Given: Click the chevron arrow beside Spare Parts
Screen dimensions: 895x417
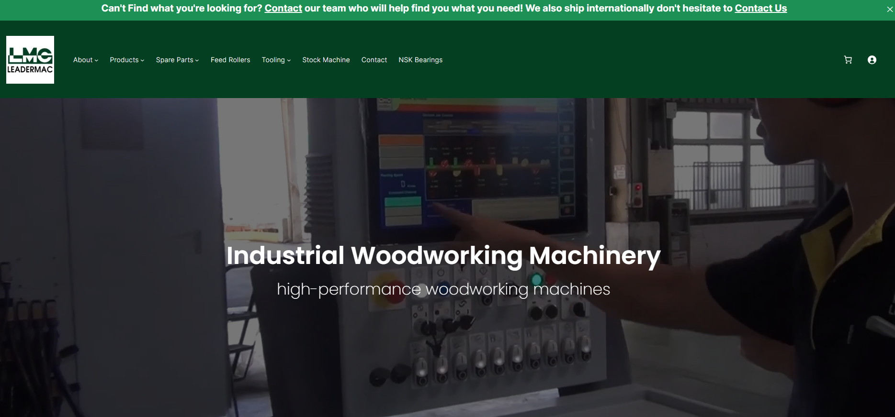Looking at the screenshot, I should point(197,60).
